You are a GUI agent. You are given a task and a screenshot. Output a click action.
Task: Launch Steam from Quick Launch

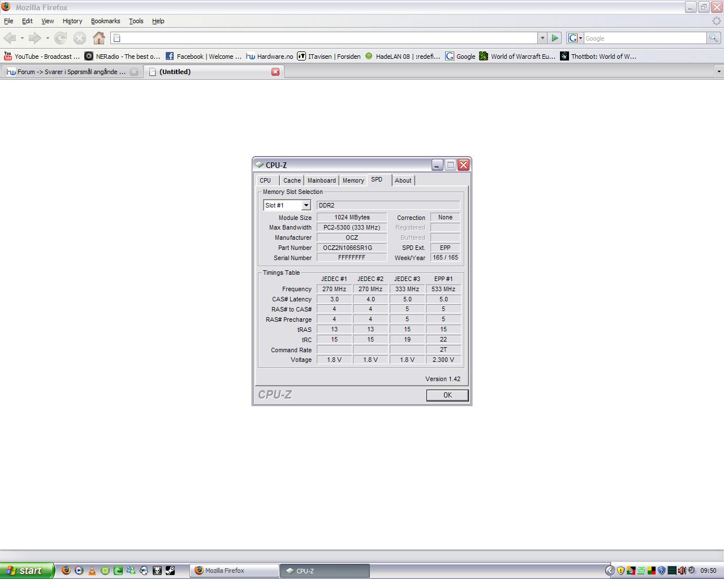[x=170, y=571]
